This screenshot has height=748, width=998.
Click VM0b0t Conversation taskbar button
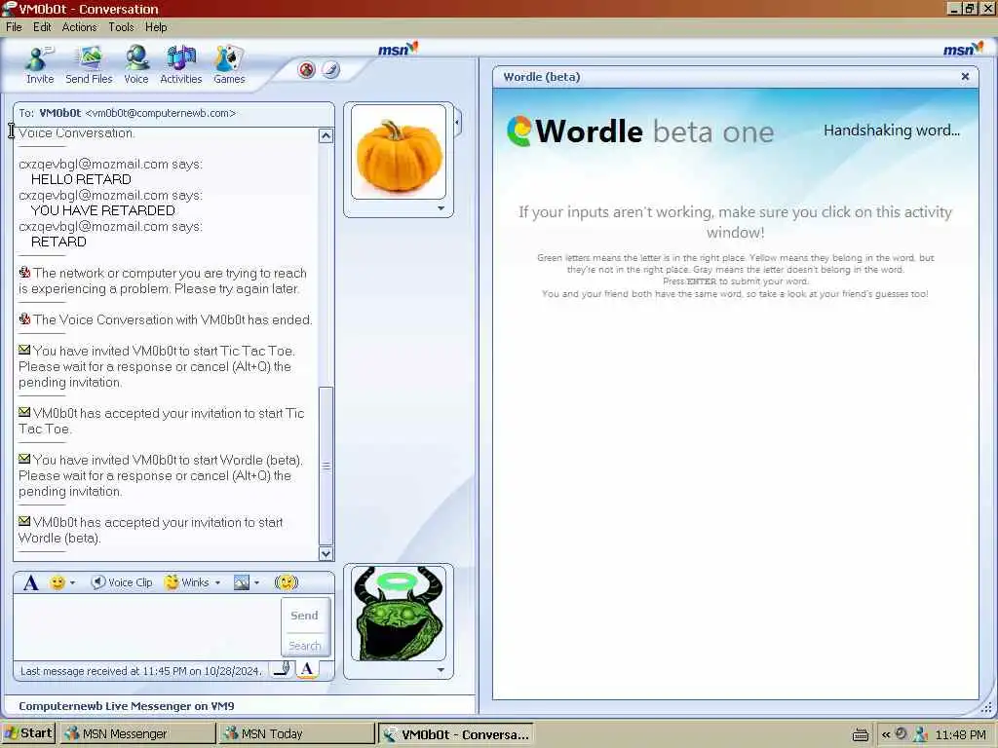pyautogui.click(x=456, y=734)
